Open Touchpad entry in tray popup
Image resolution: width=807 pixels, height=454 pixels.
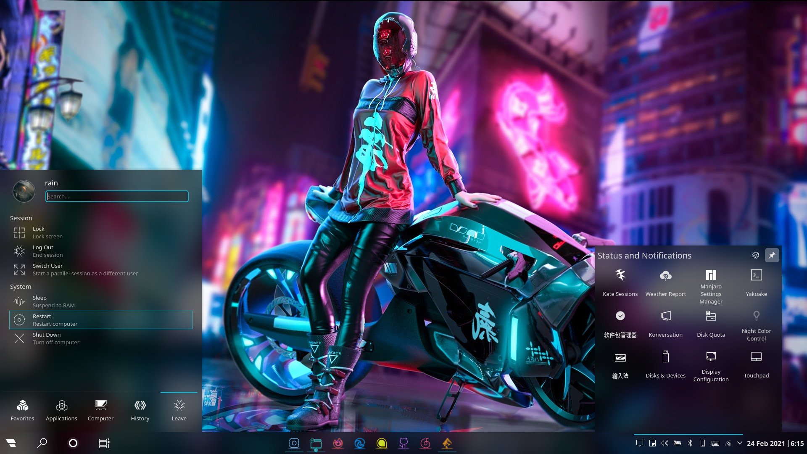757,364
